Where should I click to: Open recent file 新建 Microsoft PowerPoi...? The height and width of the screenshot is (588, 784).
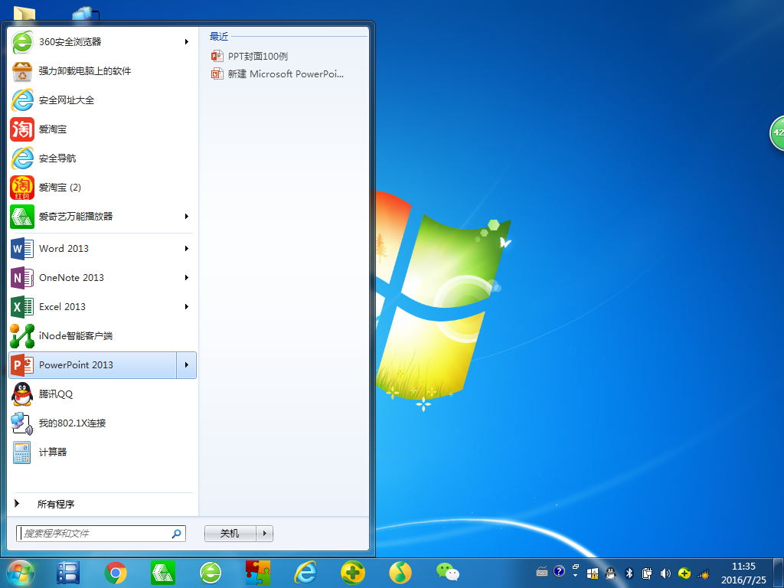(277, 74)
